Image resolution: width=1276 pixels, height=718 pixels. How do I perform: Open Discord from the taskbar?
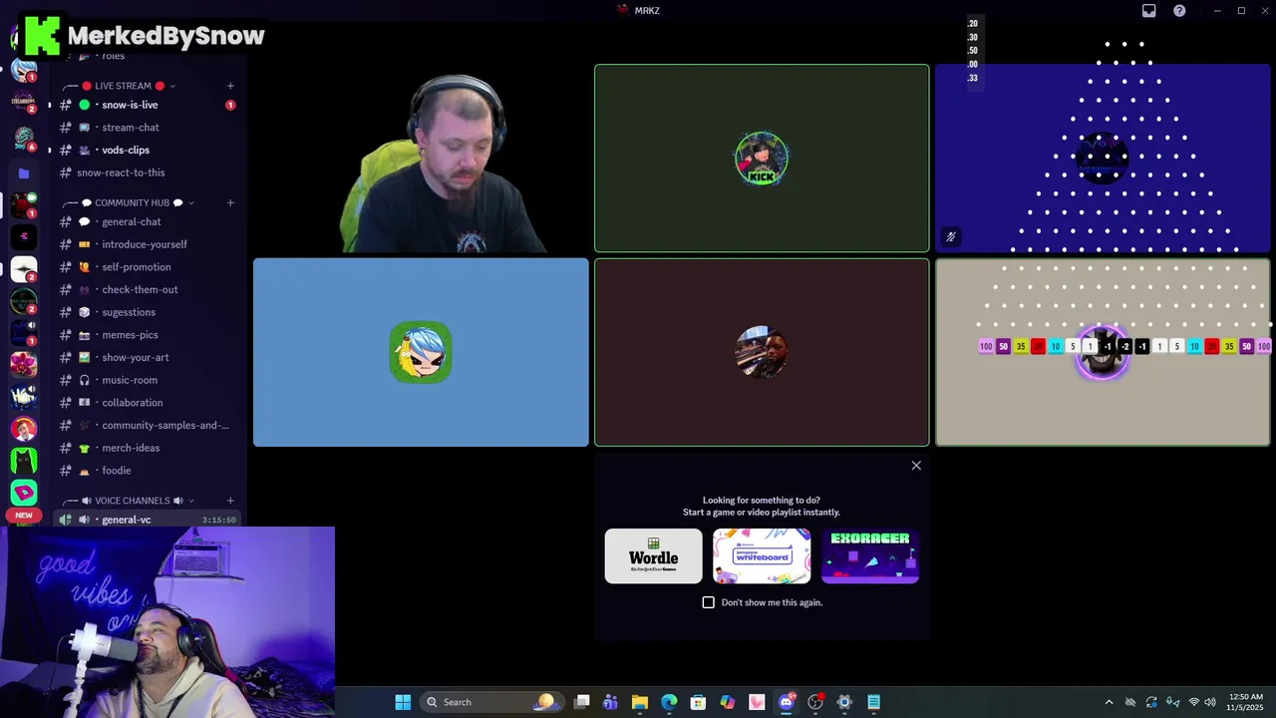787,702
